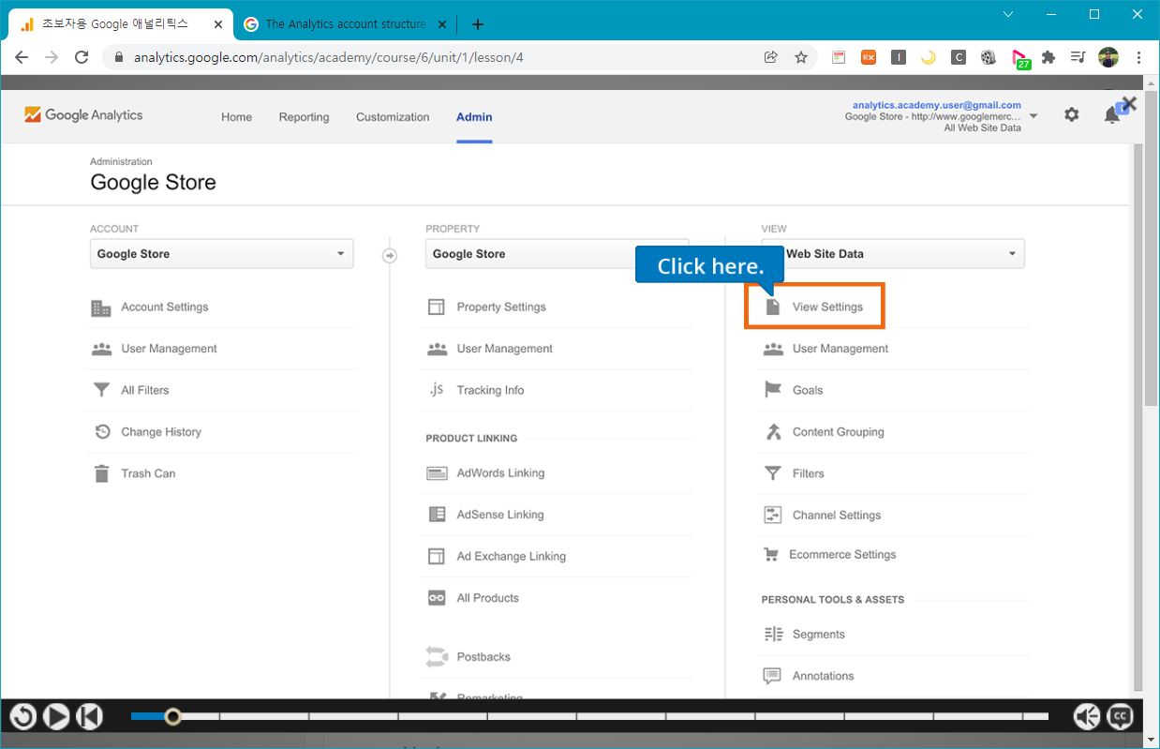Expand the account switcher arrow in header
Screen dimensions: 1160x749
click(1034, 116)
